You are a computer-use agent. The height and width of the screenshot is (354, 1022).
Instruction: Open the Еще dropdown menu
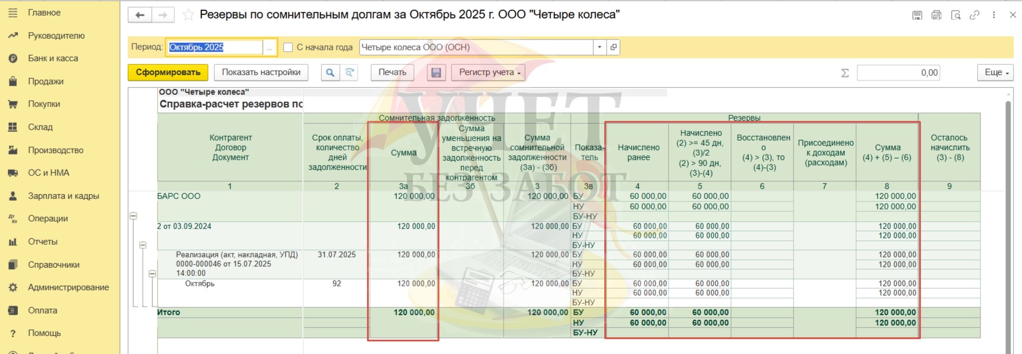[x=996, y=72]
